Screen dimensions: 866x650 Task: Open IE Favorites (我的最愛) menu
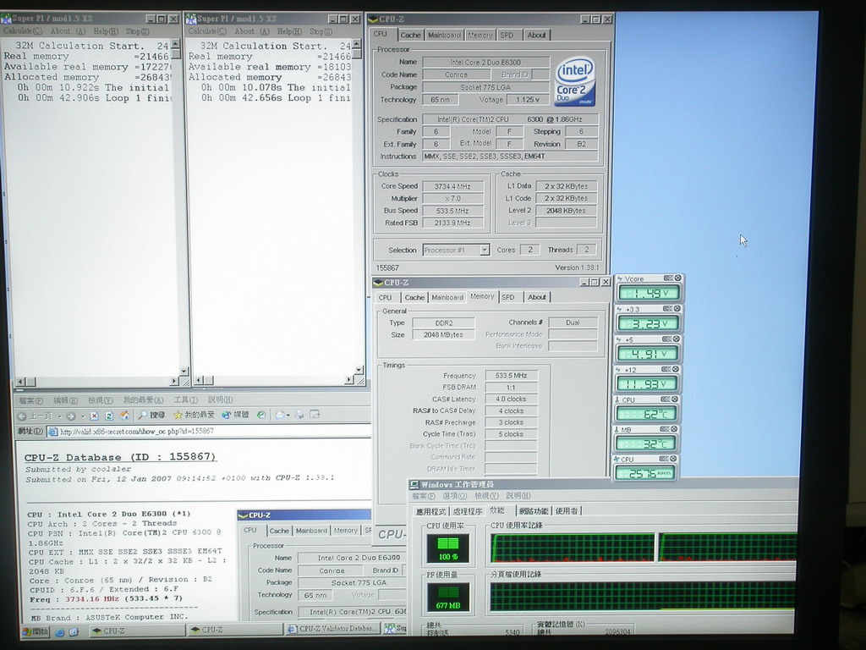click(143, 400)
